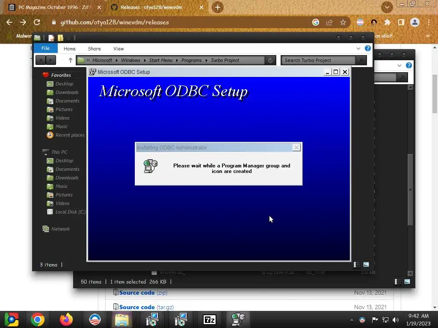Open a new Chrome tab
Viewport: 438px width, 328px height.
click(218, 7)
